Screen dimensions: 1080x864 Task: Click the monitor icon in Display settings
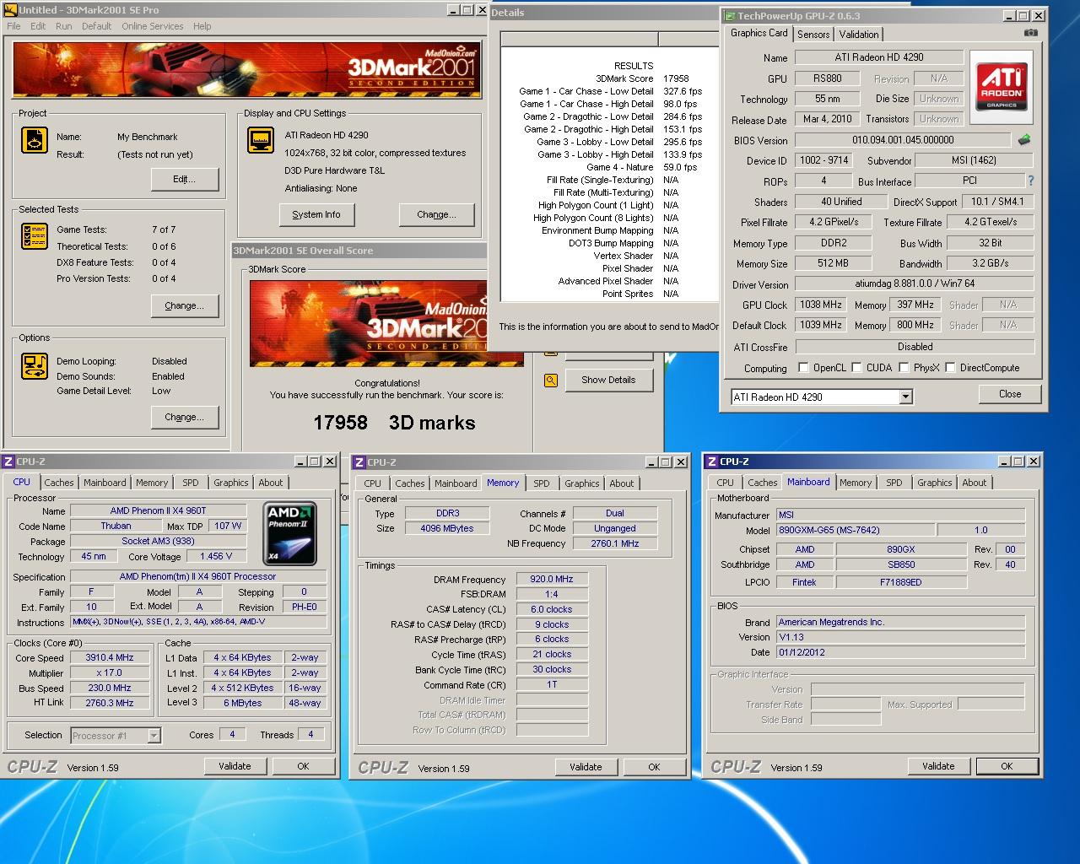261,140
